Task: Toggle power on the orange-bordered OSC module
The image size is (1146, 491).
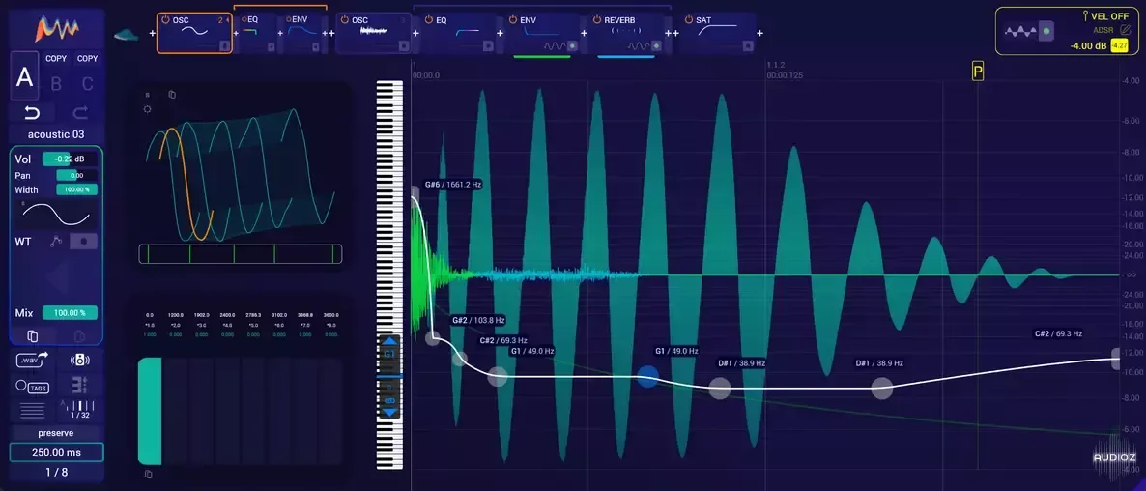Action: click(x=166, y=20)
